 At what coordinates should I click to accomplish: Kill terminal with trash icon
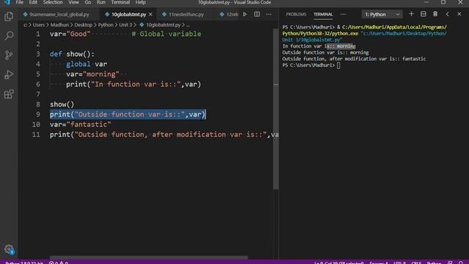coord(435,14)
